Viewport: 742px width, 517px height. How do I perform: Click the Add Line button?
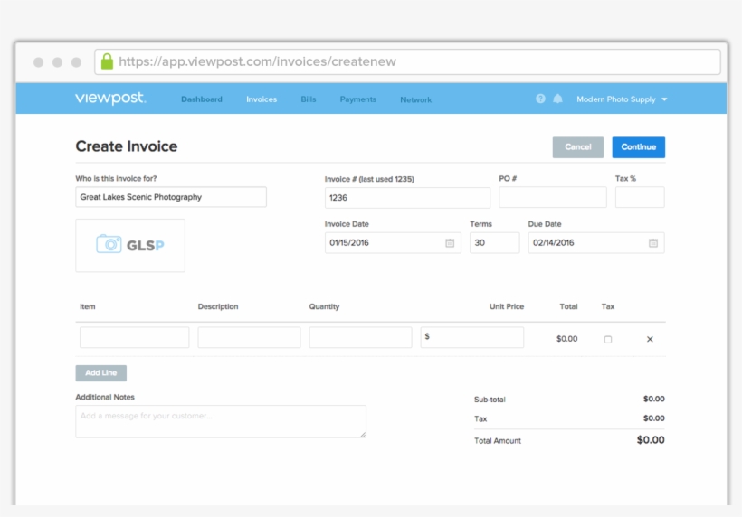point(100,373)
